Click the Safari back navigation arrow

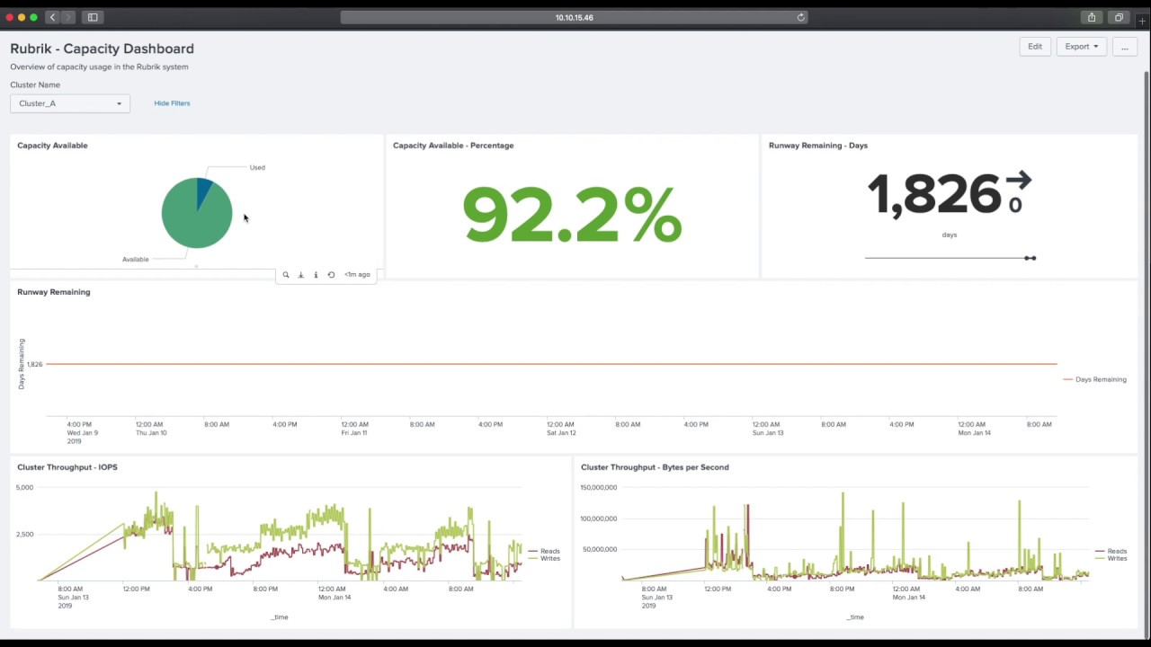52,17
